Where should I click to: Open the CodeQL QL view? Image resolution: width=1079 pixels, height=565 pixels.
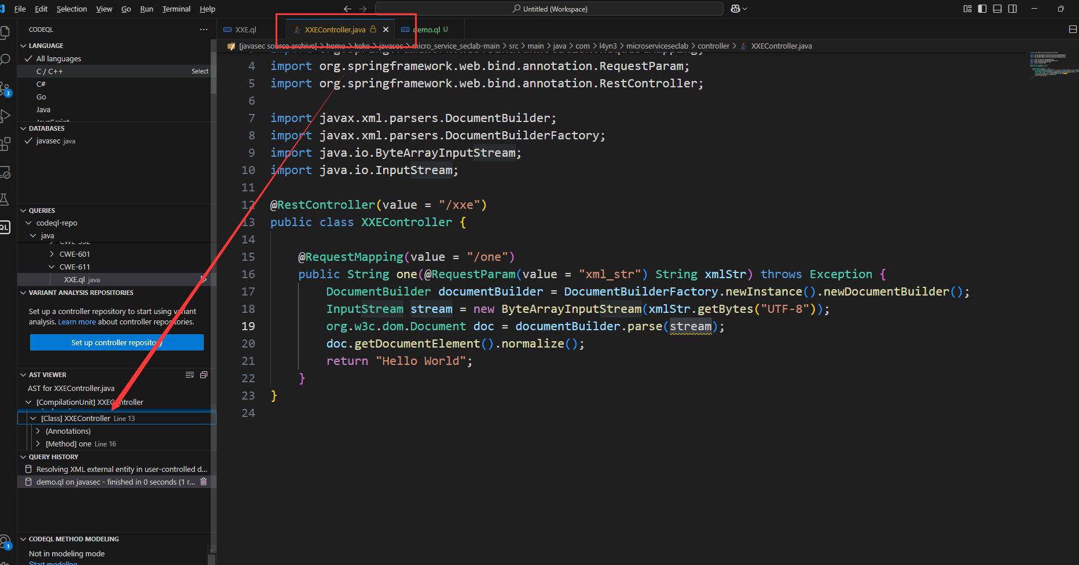pyautogui.click(x=5, y=227)
